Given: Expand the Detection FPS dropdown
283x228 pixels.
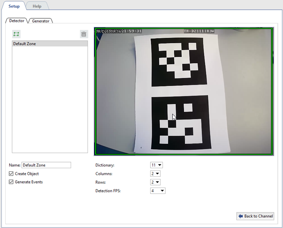Looking at the screenshot, I should point(157,190).
